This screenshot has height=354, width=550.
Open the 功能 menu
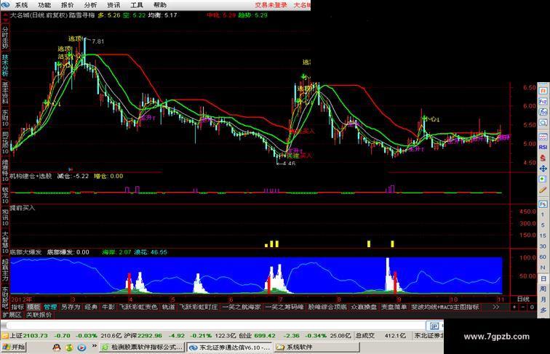[44, 5]
